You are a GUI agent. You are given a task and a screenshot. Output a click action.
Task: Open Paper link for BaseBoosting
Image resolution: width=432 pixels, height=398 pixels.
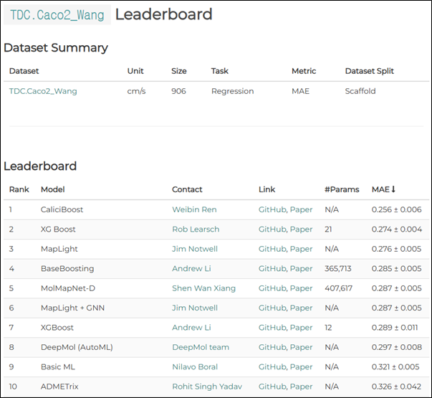301,269
